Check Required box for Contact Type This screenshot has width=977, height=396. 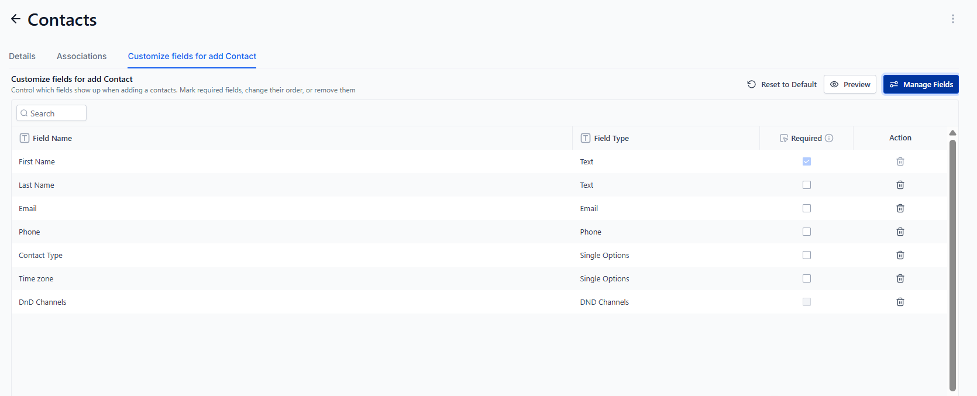pos(807,255)
